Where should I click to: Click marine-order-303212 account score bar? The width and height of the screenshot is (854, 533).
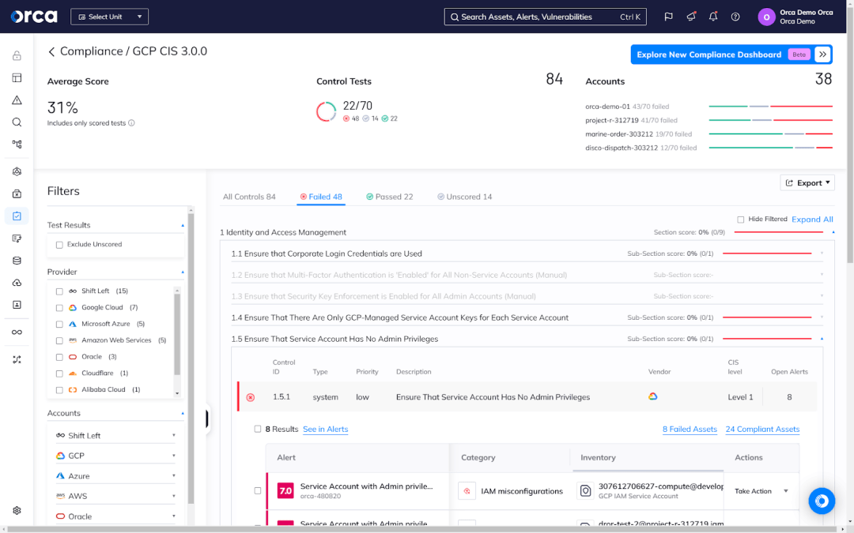[x=771, y=133]
